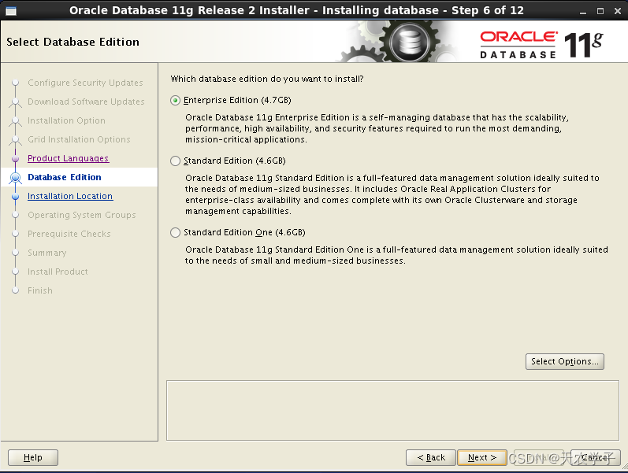Click the Finish step marker dot
Viewport: 628px width, 473px height.
tap(15, 290)
